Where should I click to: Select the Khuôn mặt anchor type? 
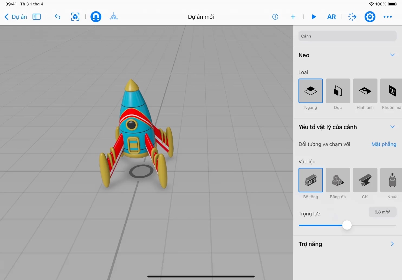click(x=391, y=91)
